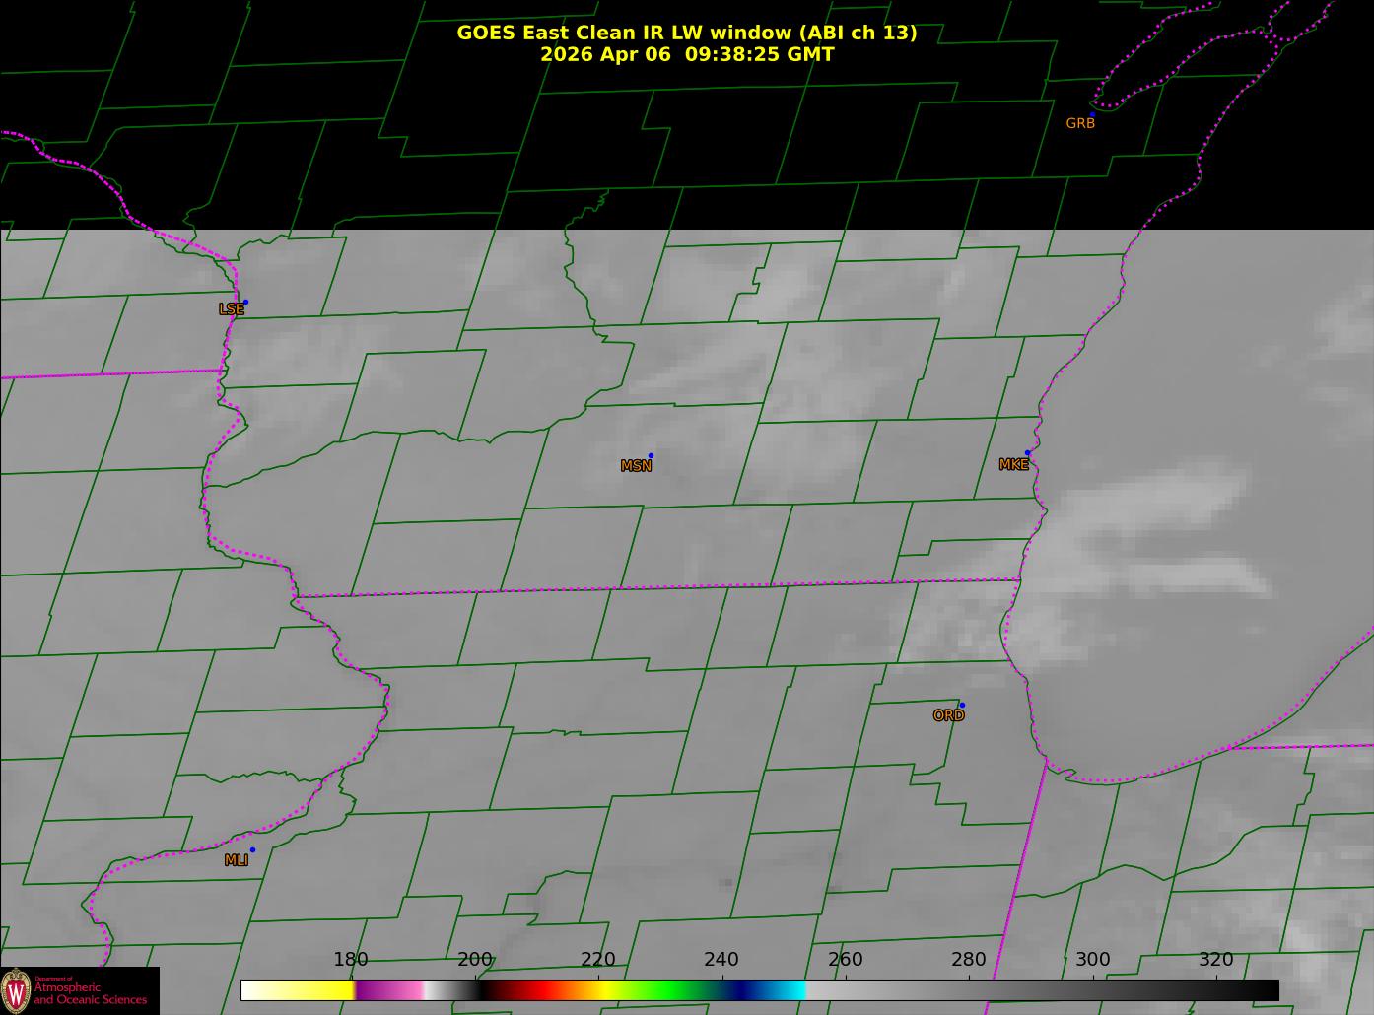
Task: Click the 320 value on color scale
Action: click(1216, 959)
